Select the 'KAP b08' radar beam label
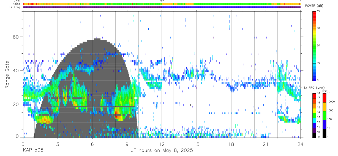The width and height of the screenshot is (338, 156). (32, 150)
